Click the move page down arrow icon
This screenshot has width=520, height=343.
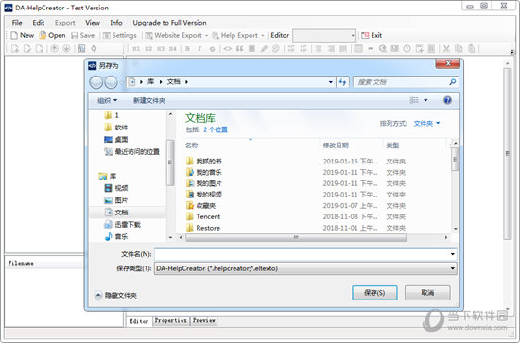(x=66, y=49)
